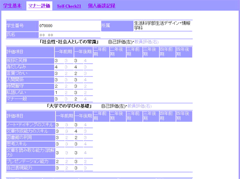
Task: Click the 言葉づかい row label
Action: click(x=30, y=73)
